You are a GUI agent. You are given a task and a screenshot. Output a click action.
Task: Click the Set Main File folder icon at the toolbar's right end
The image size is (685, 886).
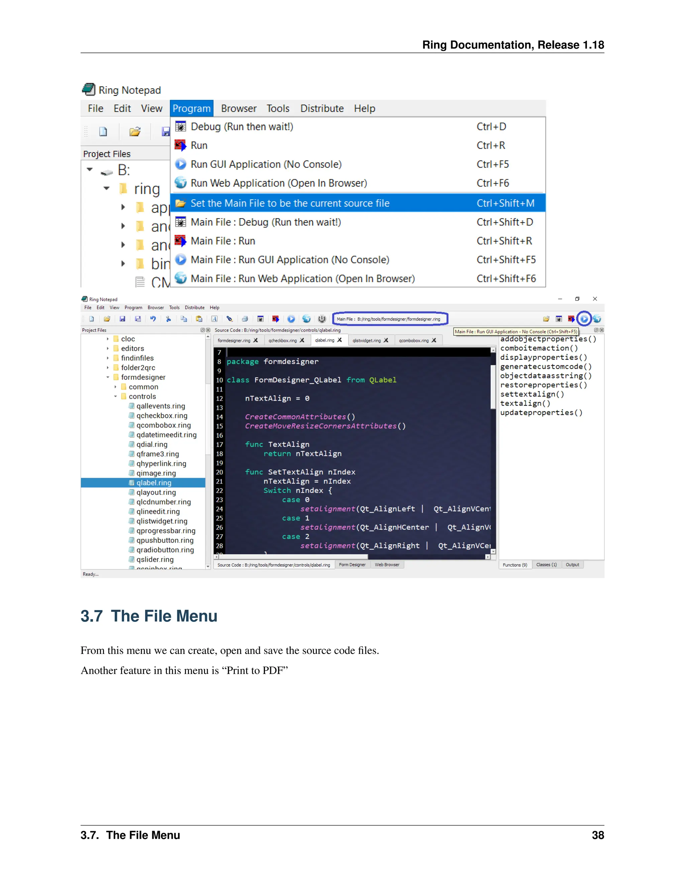click(x=546, y=319)
